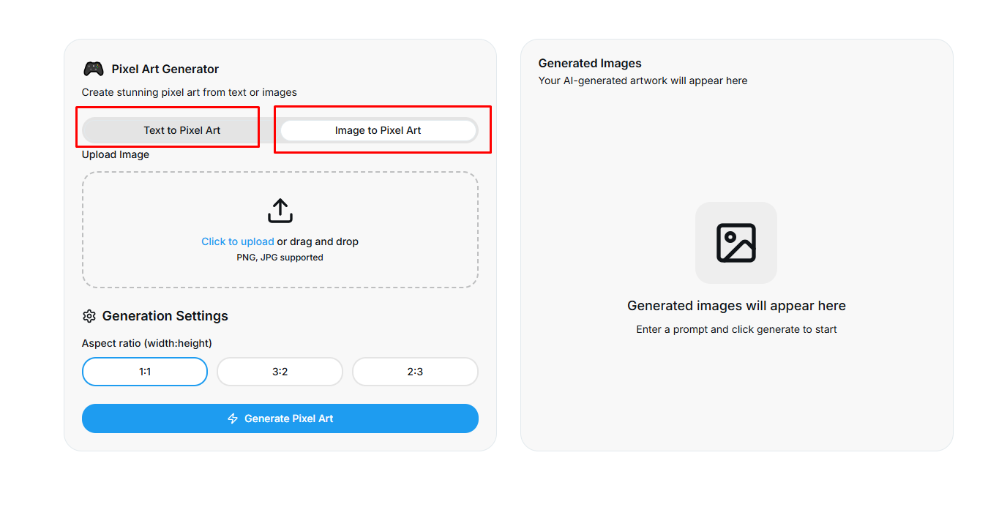Click the lightning bolt icon on Generate button

click(233, 418)
